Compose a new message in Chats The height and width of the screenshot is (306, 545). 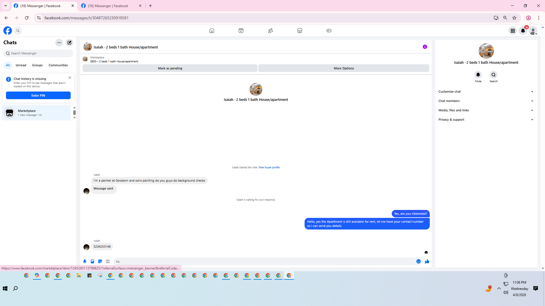point(69,42)
